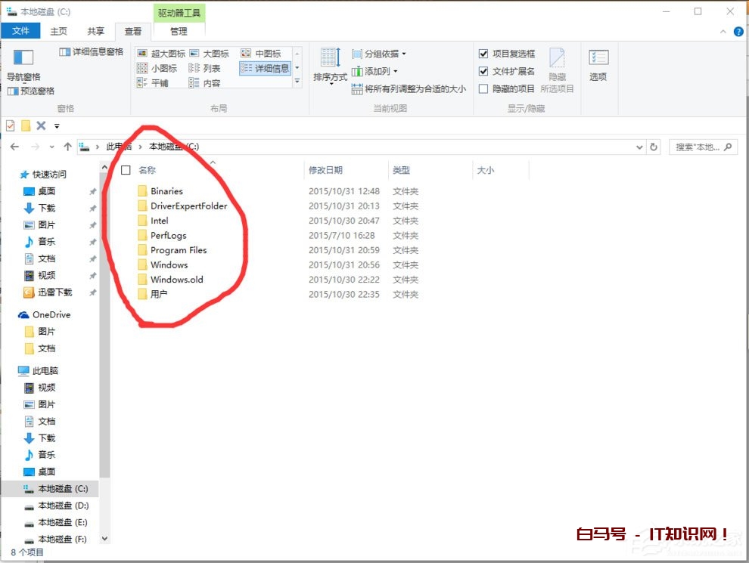Switch to 详细信息 view layout
This screenshot has width=749, height=563.
coord(266,68)
